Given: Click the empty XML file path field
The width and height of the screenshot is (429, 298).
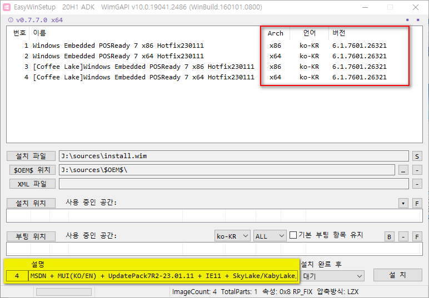Looking at the screenshot, I should click(x=233, y=184).
